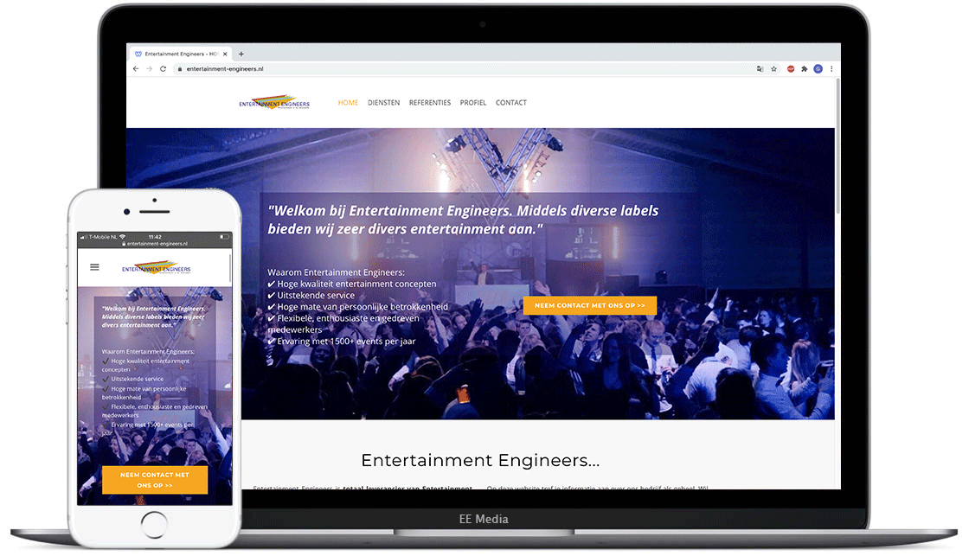Tap the phone 'NEEM CONTACT MET ONS OP' button
Viewport: 969px width, 556px height.
[155, 480]
